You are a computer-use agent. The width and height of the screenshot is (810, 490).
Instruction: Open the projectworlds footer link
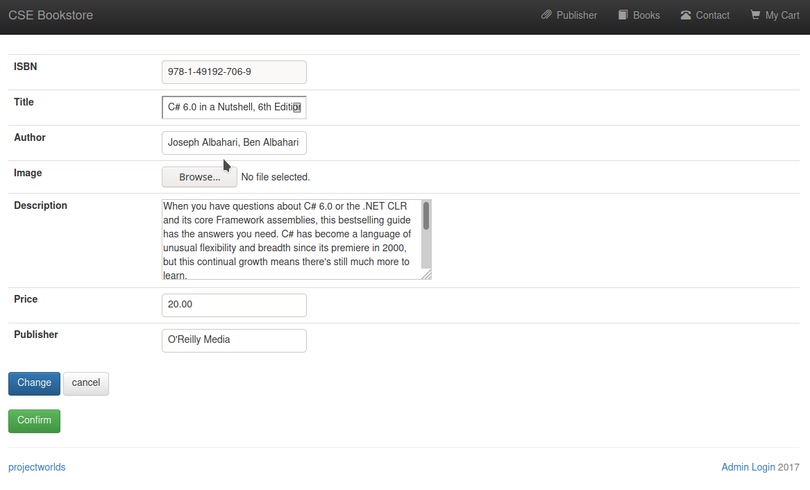coord(37,467)
